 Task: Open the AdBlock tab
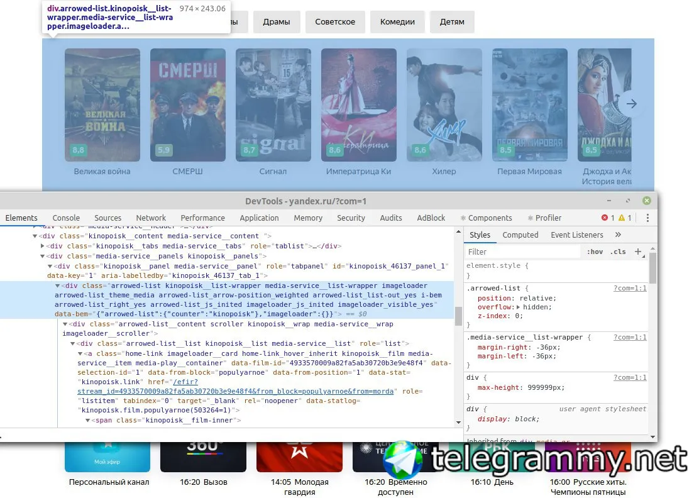click(x=431, y=218)
